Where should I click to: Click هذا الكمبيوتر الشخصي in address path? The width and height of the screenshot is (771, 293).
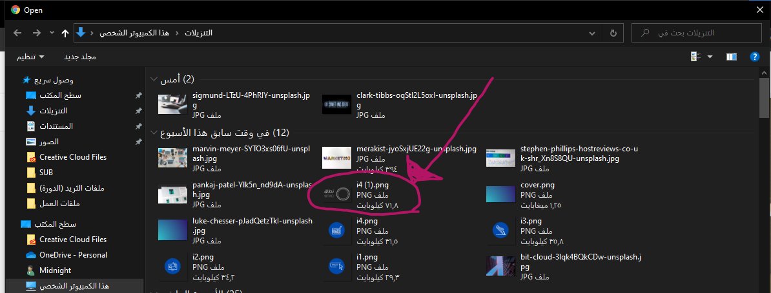coord(134,33)
